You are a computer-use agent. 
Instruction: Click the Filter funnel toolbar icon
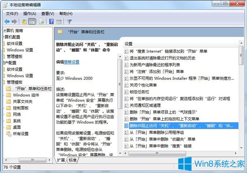click(x=69, y=21)
